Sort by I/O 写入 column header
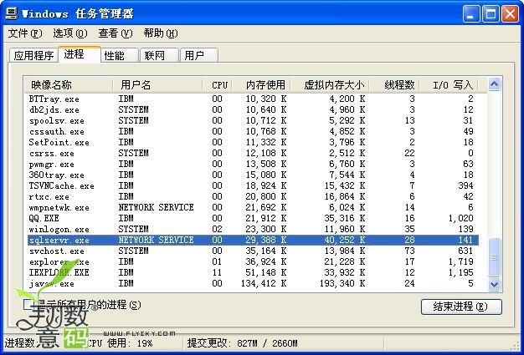The height and width of the screenshot is (355, 524). coord(450,85)
